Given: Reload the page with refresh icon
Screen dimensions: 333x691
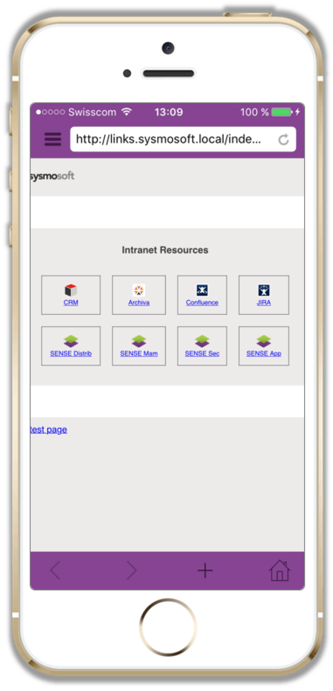Looking at the screenshot, I should [283, 140].
